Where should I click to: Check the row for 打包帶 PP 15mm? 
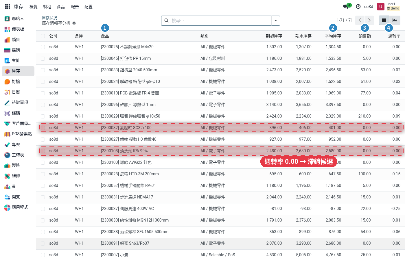click(43, 59)
